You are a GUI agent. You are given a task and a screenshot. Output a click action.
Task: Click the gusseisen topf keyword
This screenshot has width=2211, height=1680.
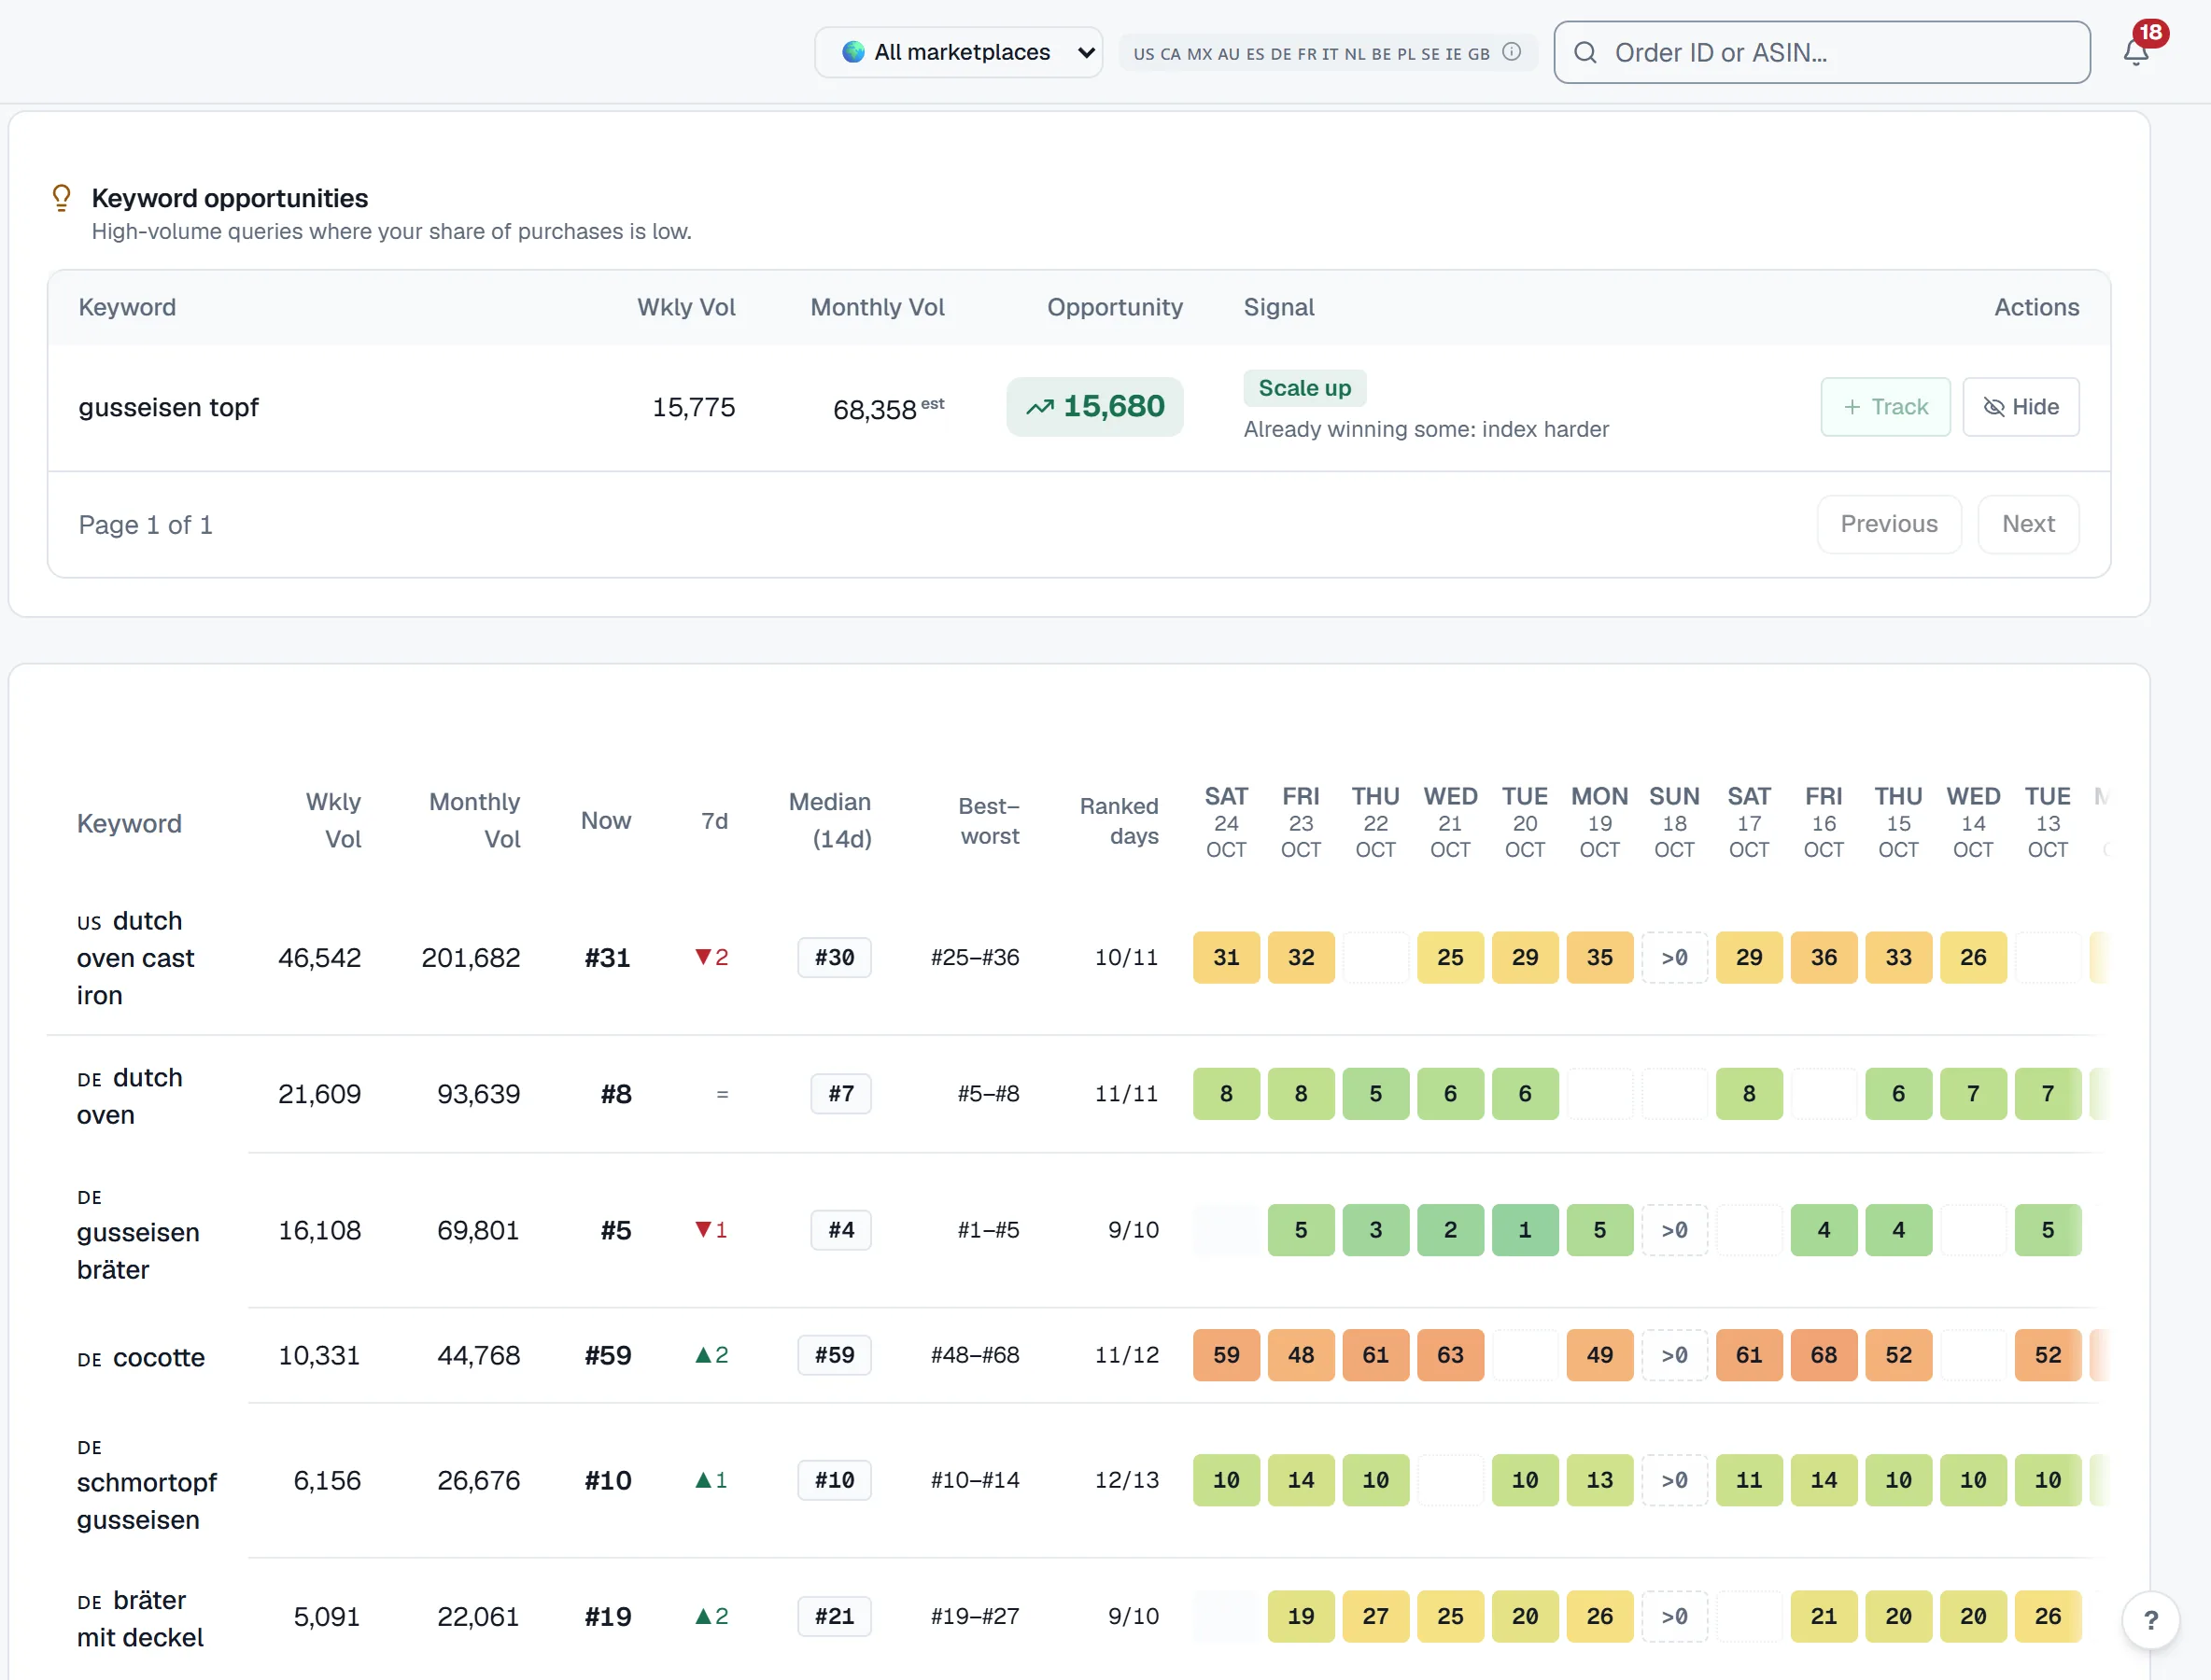(168, 408)
